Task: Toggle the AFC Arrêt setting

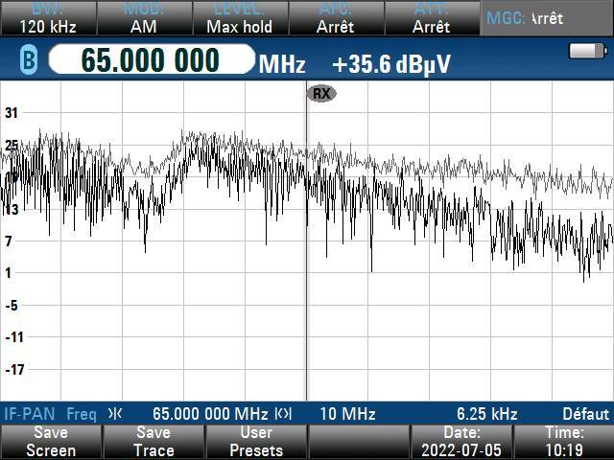Action: [336, 18]
